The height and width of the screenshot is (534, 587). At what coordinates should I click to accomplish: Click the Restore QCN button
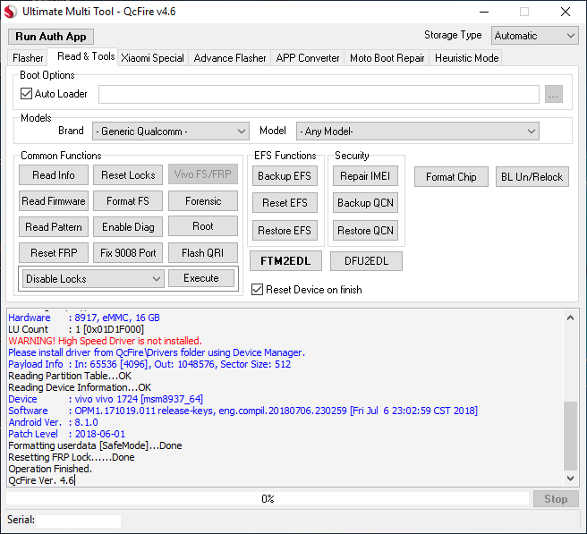pyautogui.click(x=365, y=231)
